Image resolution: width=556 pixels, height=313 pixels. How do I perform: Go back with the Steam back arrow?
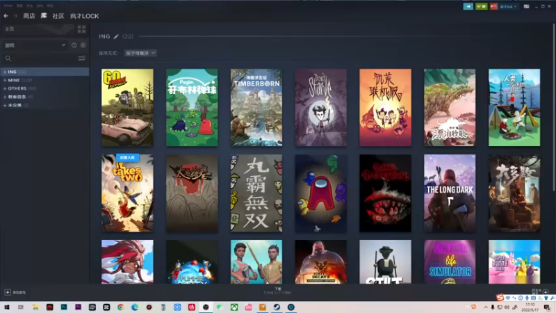[6, 16]
